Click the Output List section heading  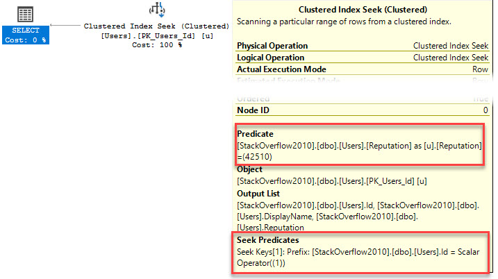pos(260,193)
